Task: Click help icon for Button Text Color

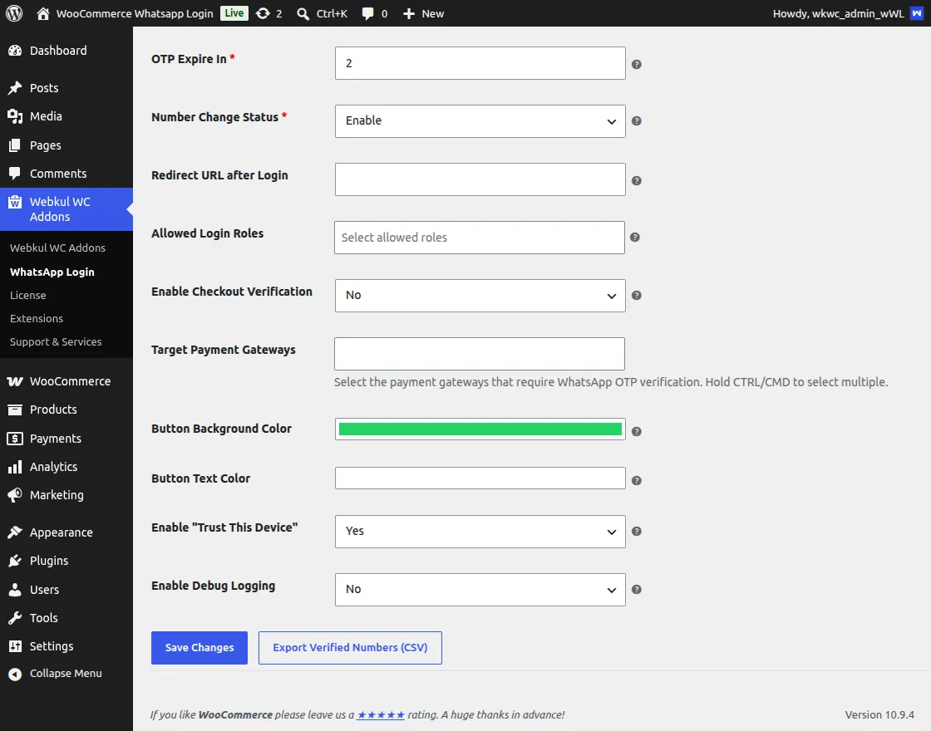Action: click(637, 481)
